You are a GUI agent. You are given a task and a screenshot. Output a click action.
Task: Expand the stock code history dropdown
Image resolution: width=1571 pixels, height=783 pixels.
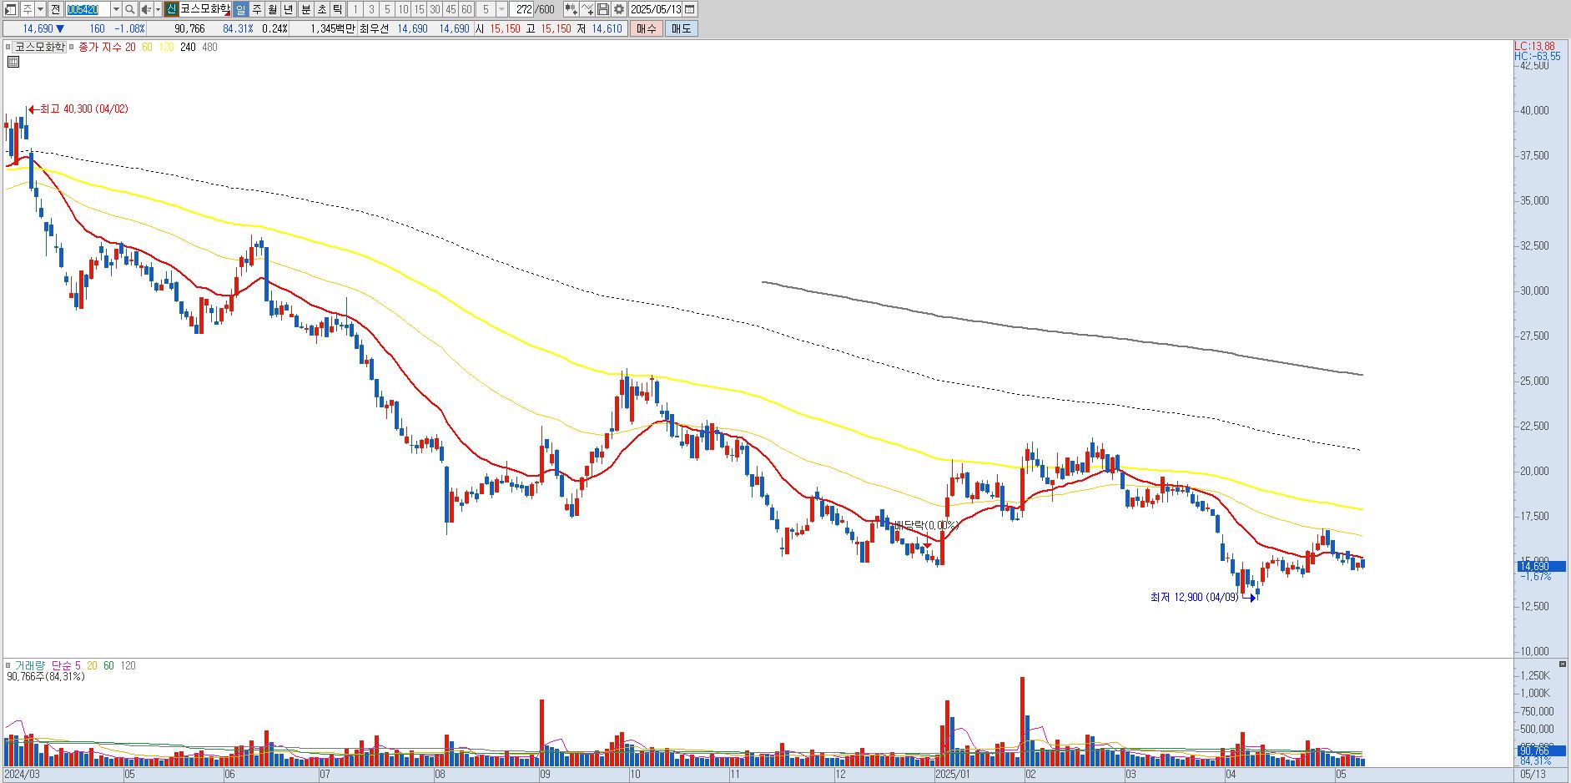[x=116, y=9]
